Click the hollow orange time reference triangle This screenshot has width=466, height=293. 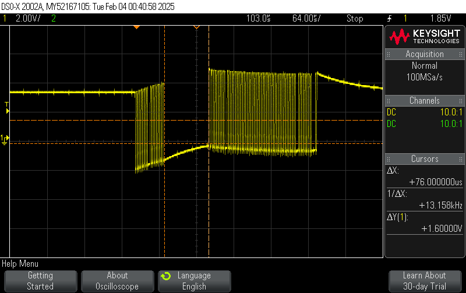[x=197, y=27]
